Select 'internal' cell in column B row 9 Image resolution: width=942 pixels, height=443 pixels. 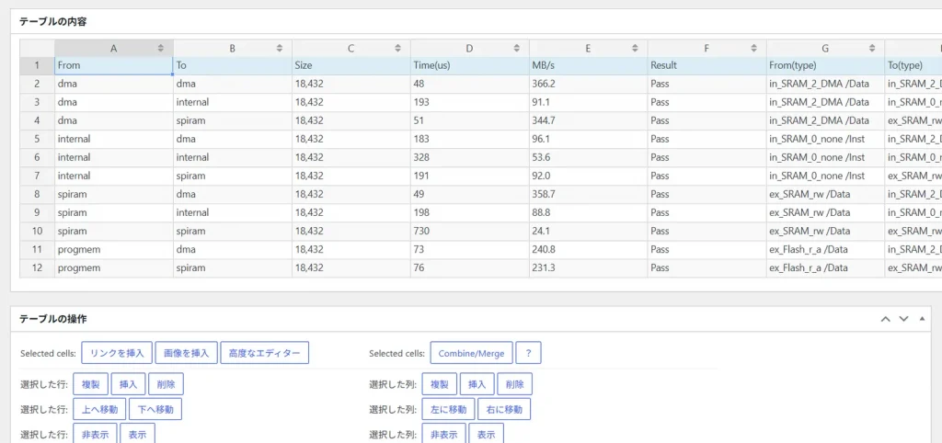click(233, 213)
